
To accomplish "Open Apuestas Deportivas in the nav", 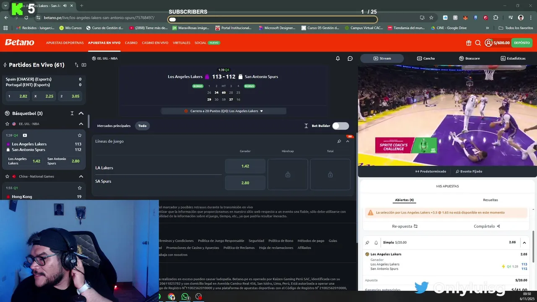I will point(65,43).
